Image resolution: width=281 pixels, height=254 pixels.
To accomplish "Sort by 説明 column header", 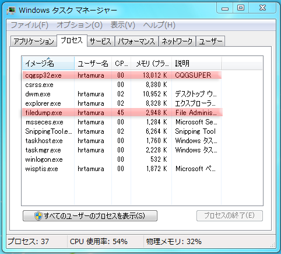I will (x=196, y=63).
